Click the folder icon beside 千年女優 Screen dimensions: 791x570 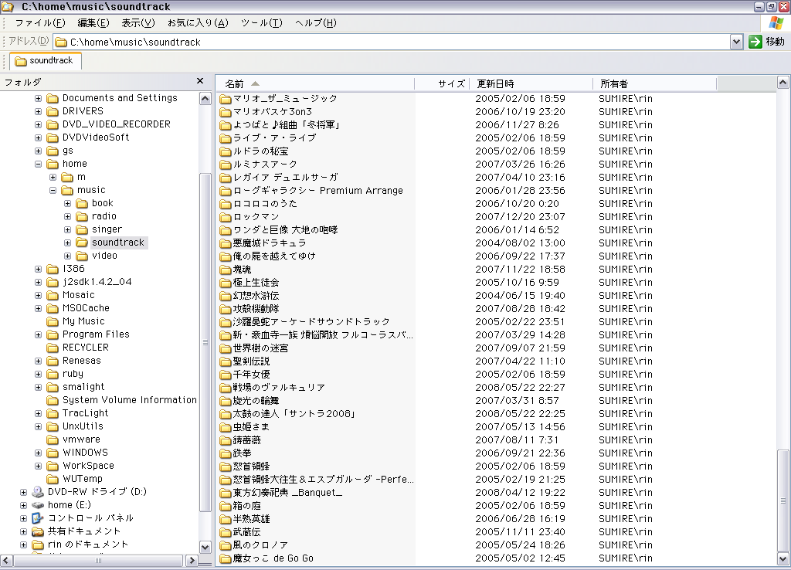coord(226,375)
